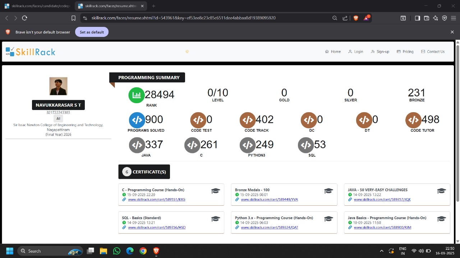Open a new browser tab
This screenshot has height=258, width=460.
pos(154,6)
